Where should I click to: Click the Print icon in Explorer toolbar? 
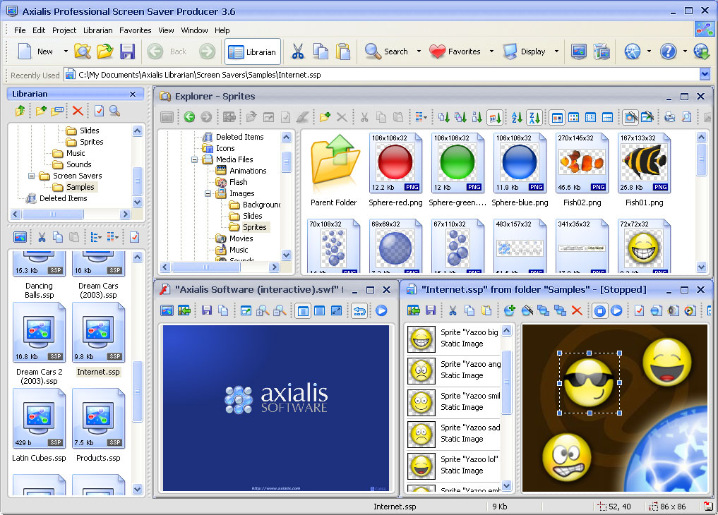click(x=669, y=117)
